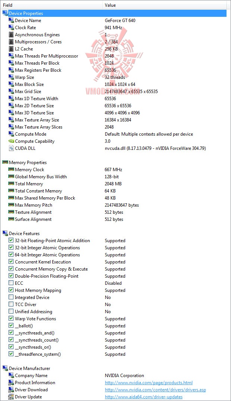Select the Max Texture Array Slices label
The image size is (231, 401).
38,127
